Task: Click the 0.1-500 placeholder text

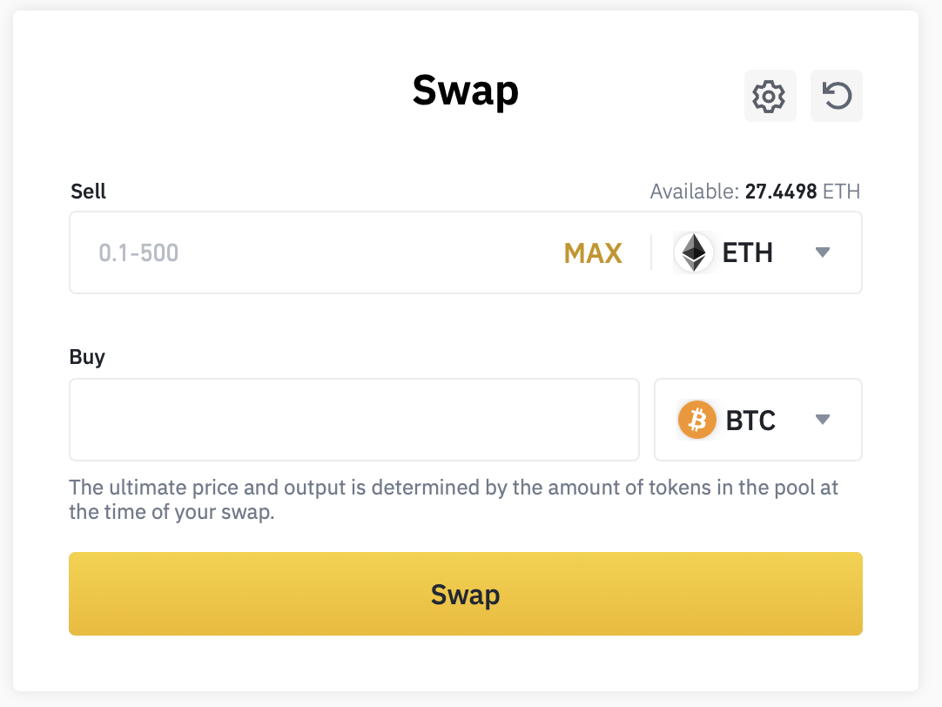Action: tap(138, 253)
